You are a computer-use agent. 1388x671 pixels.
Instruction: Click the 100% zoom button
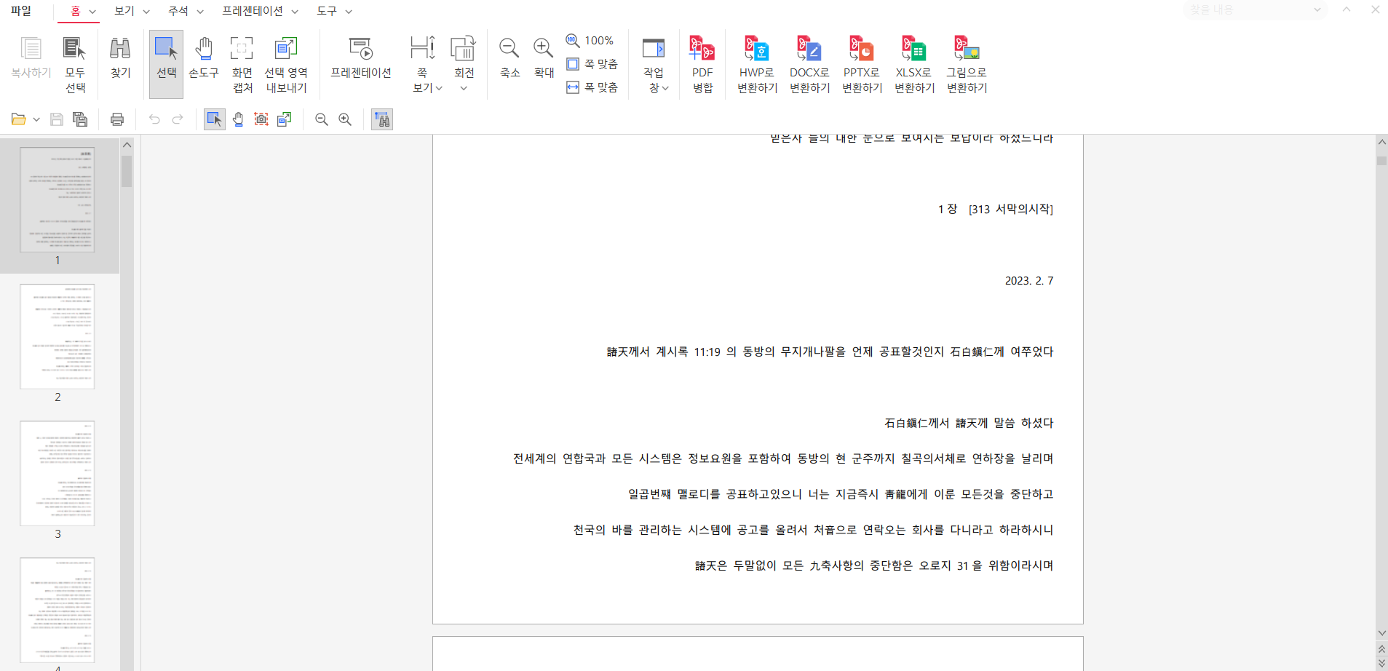[x=590, y=41]
